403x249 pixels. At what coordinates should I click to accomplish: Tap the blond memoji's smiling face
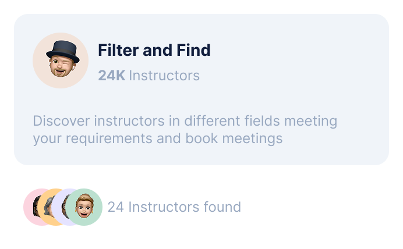pyautogui.click(x=85, y=208)
